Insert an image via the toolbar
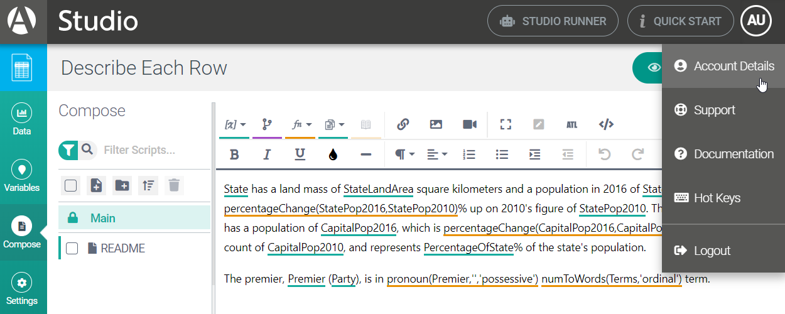The height and width of the screenshot is (314, 785). pos(436,124)
